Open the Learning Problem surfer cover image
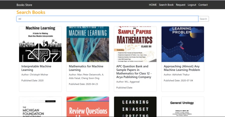Viewport: 225px width, 117px height. pyautogui.click(x=183, y=44)
